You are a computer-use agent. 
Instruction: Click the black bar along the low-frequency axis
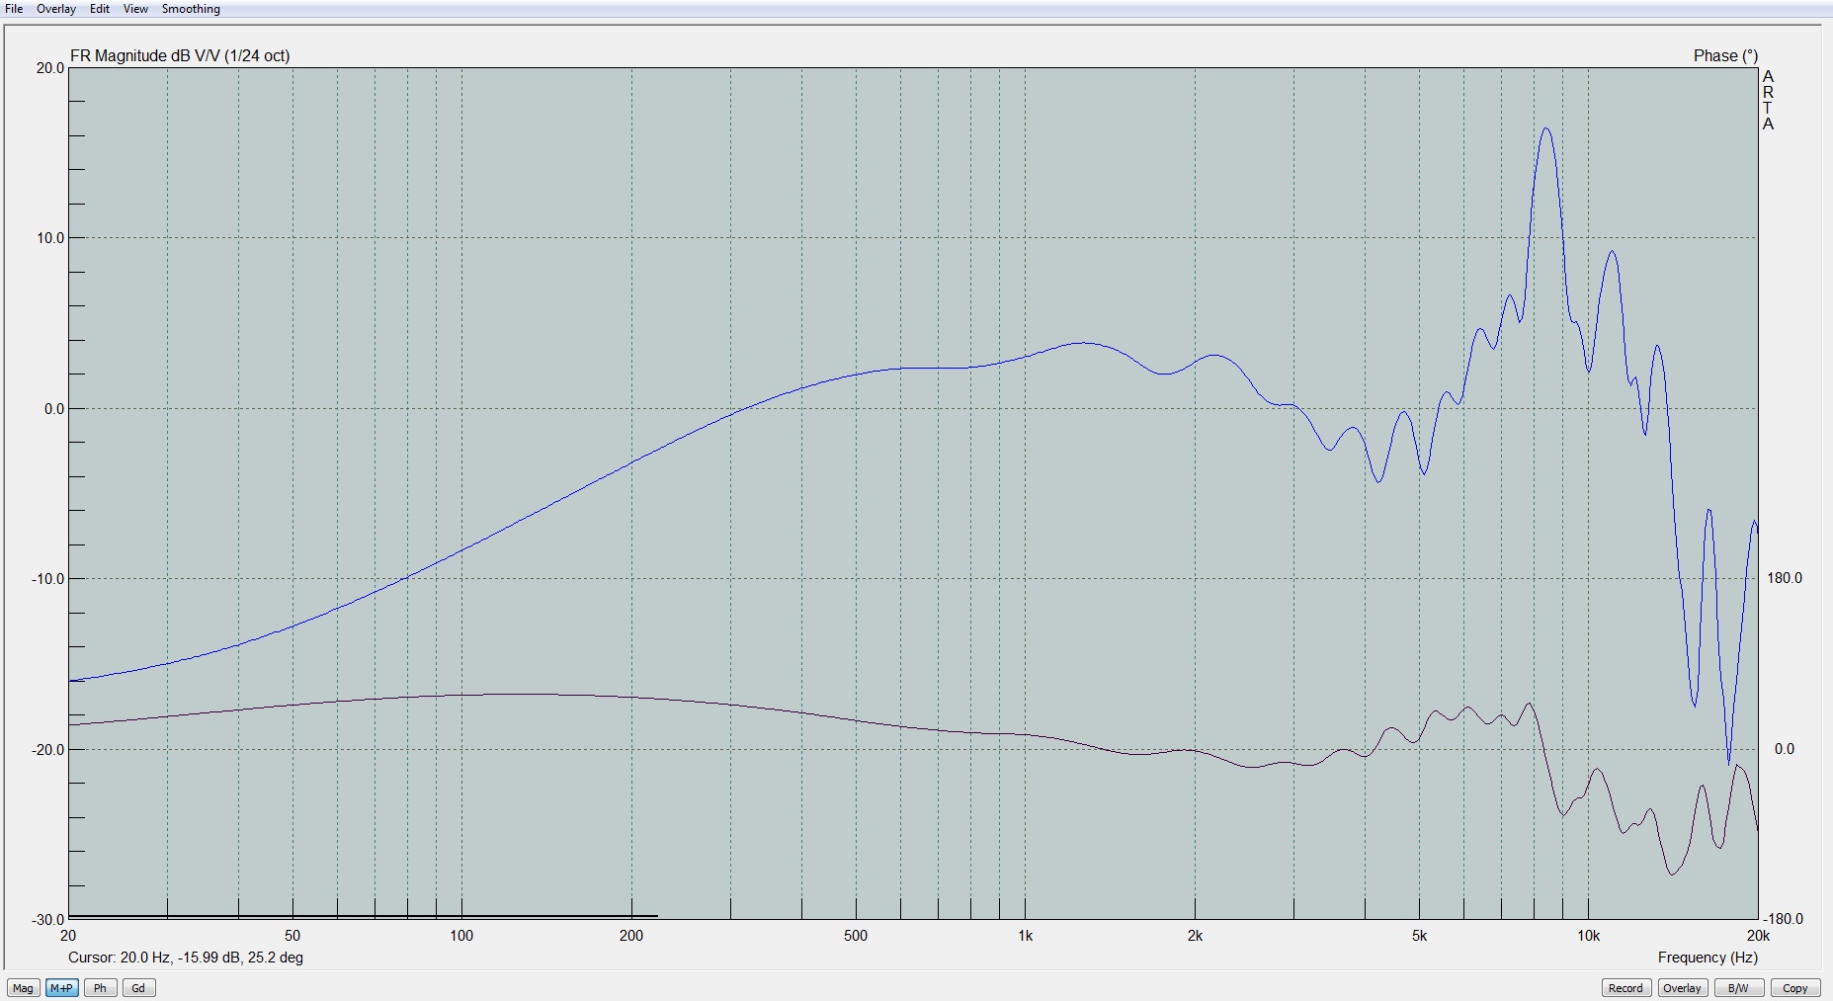coord(363,916)
